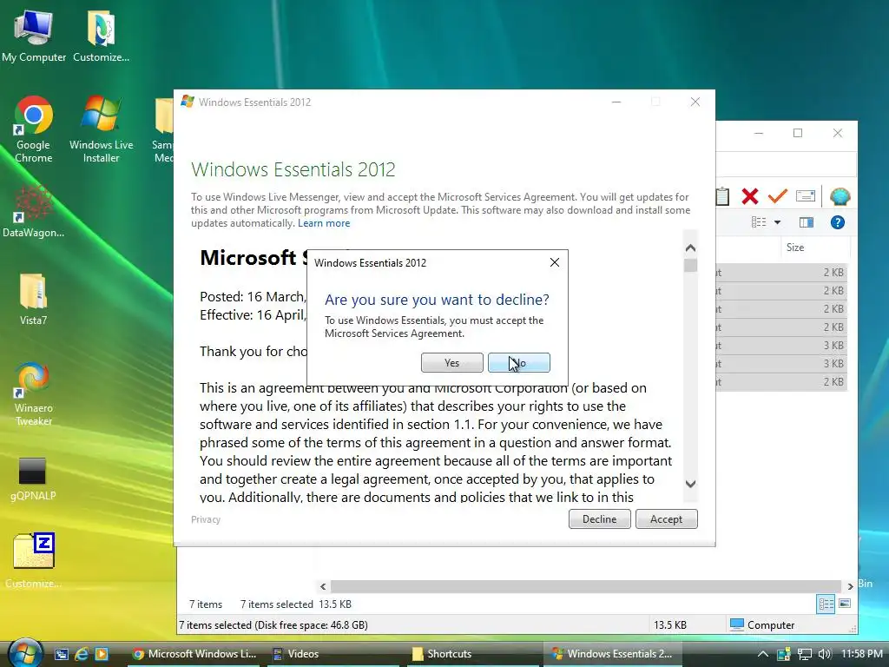Launch Winaero Tweaker from desktop

point(34,394)
